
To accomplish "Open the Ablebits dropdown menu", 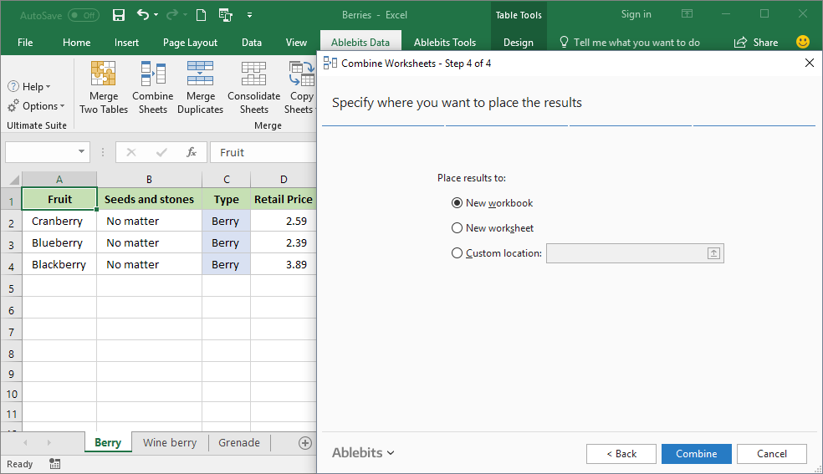I will click(363, 452).
